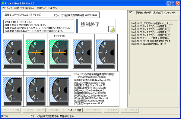The image size is (181, 119).
Task: Click the yellow corner icon on 強制終了
Action: coord(111,29)
